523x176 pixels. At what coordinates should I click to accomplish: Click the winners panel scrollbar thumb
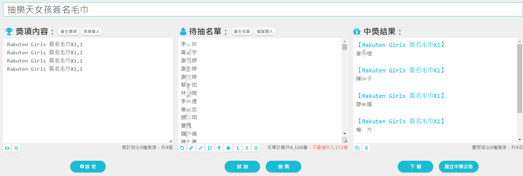(x=520, y=78)
